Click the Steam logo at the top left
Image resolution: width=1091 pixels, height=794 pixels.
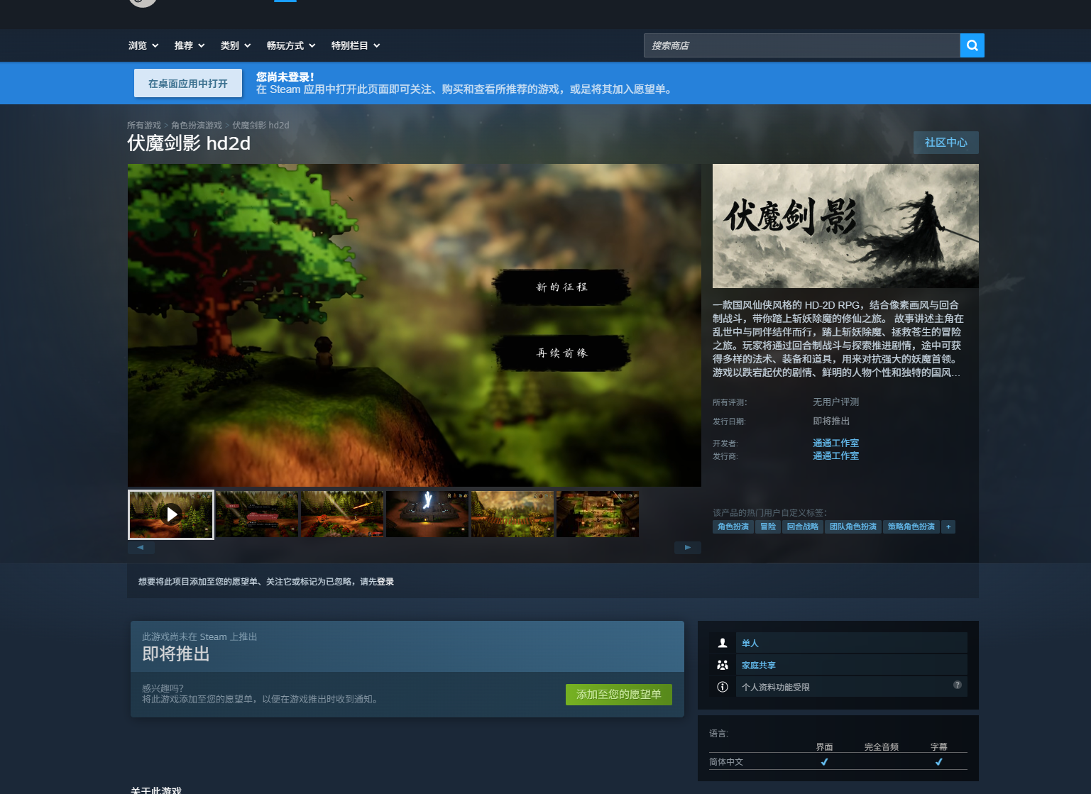coord(142,3)
